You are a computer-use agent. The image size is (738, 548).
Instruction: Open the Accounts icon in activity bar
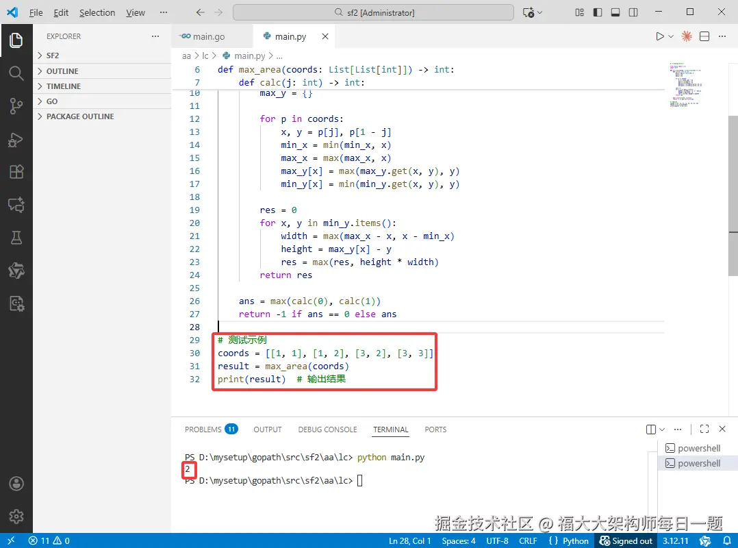tap(16, 484)
